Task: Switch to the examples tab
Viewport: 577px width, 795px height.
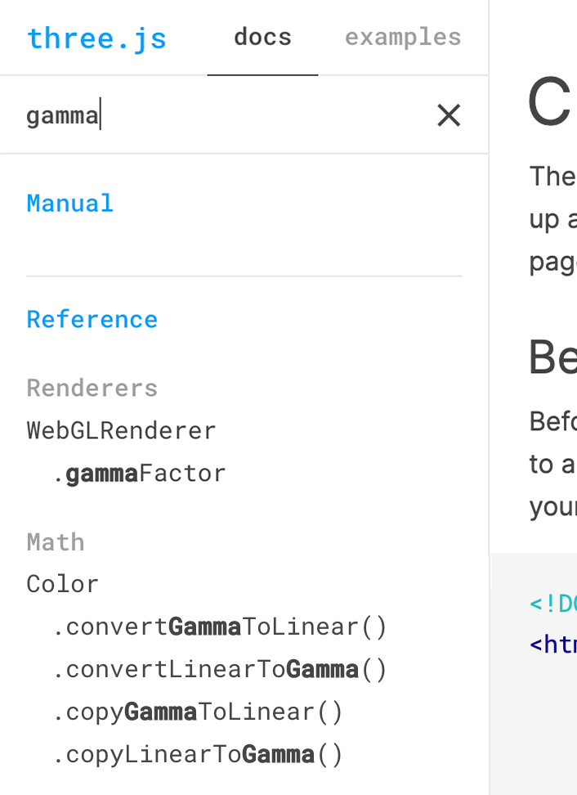Action: click(402, 37)
